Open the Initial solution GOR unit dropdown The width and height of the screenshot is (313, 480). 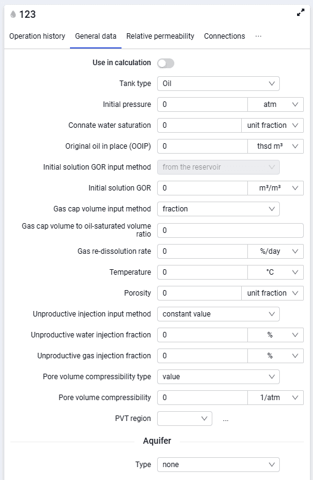(276, 188)
